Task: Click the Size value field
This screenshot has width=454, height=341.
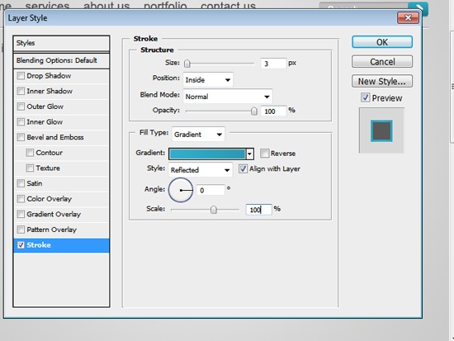Action: [x=273, y=64]
